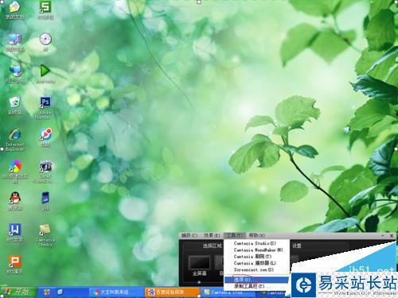Click the Windows Start button
The height and width of the screenshot is (298, 398).
click(x=18, y=292)
